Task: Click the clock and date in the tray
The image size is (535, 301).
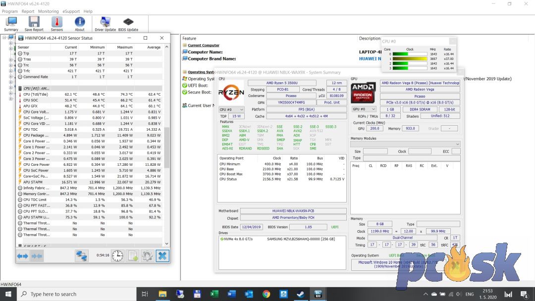Action: pyautogui.click(x=487, y=294)
